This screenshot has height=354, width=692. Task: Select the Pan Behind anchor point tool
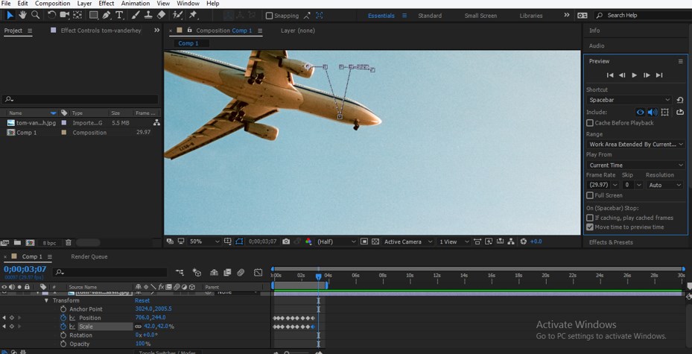(77, 15)
